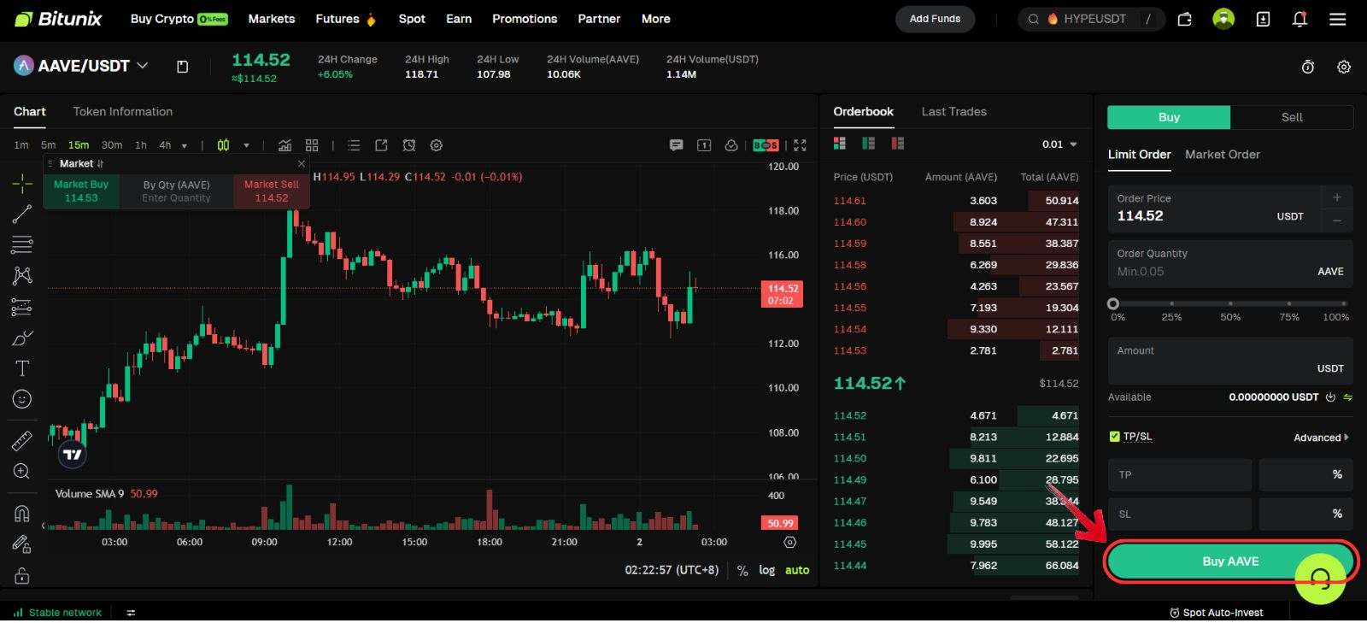
Task: Expand the AAVE/USDT pair dropdown
Action: click(143, 66)
